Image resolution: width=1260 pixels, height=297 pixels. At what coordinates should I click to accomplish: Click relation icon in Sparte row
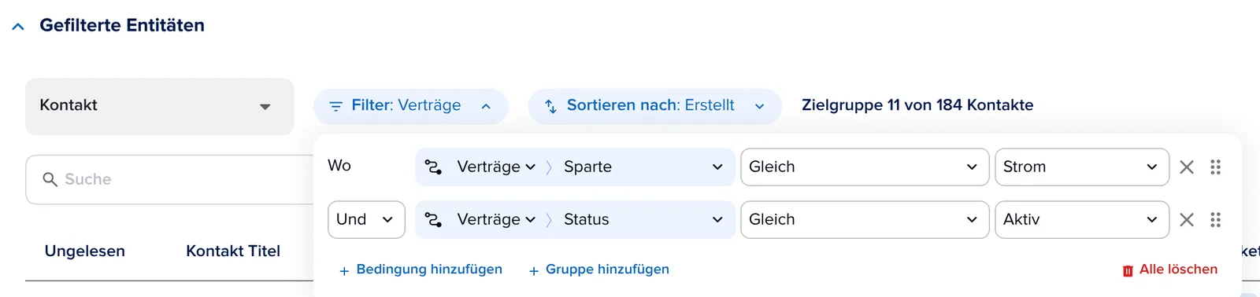coord(433,167)
